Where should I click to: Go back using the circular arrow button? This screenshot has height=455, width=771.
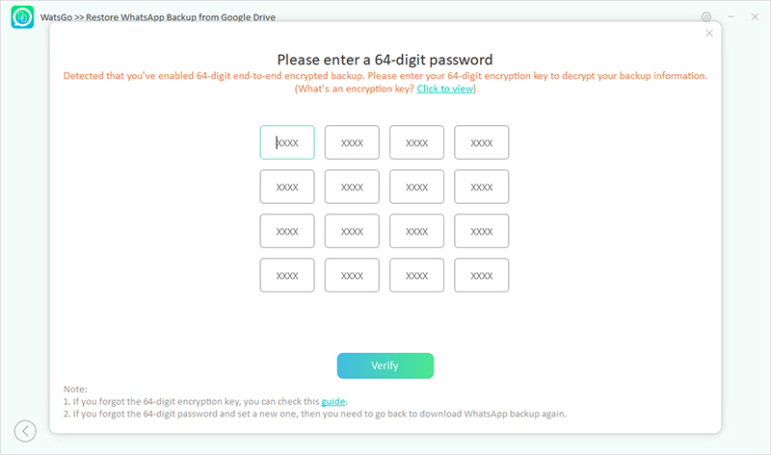pyautogui.click(x=25, y=431)
